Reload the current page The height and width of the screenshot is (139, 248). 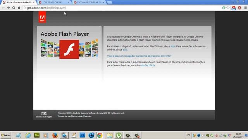click(14, 8)
